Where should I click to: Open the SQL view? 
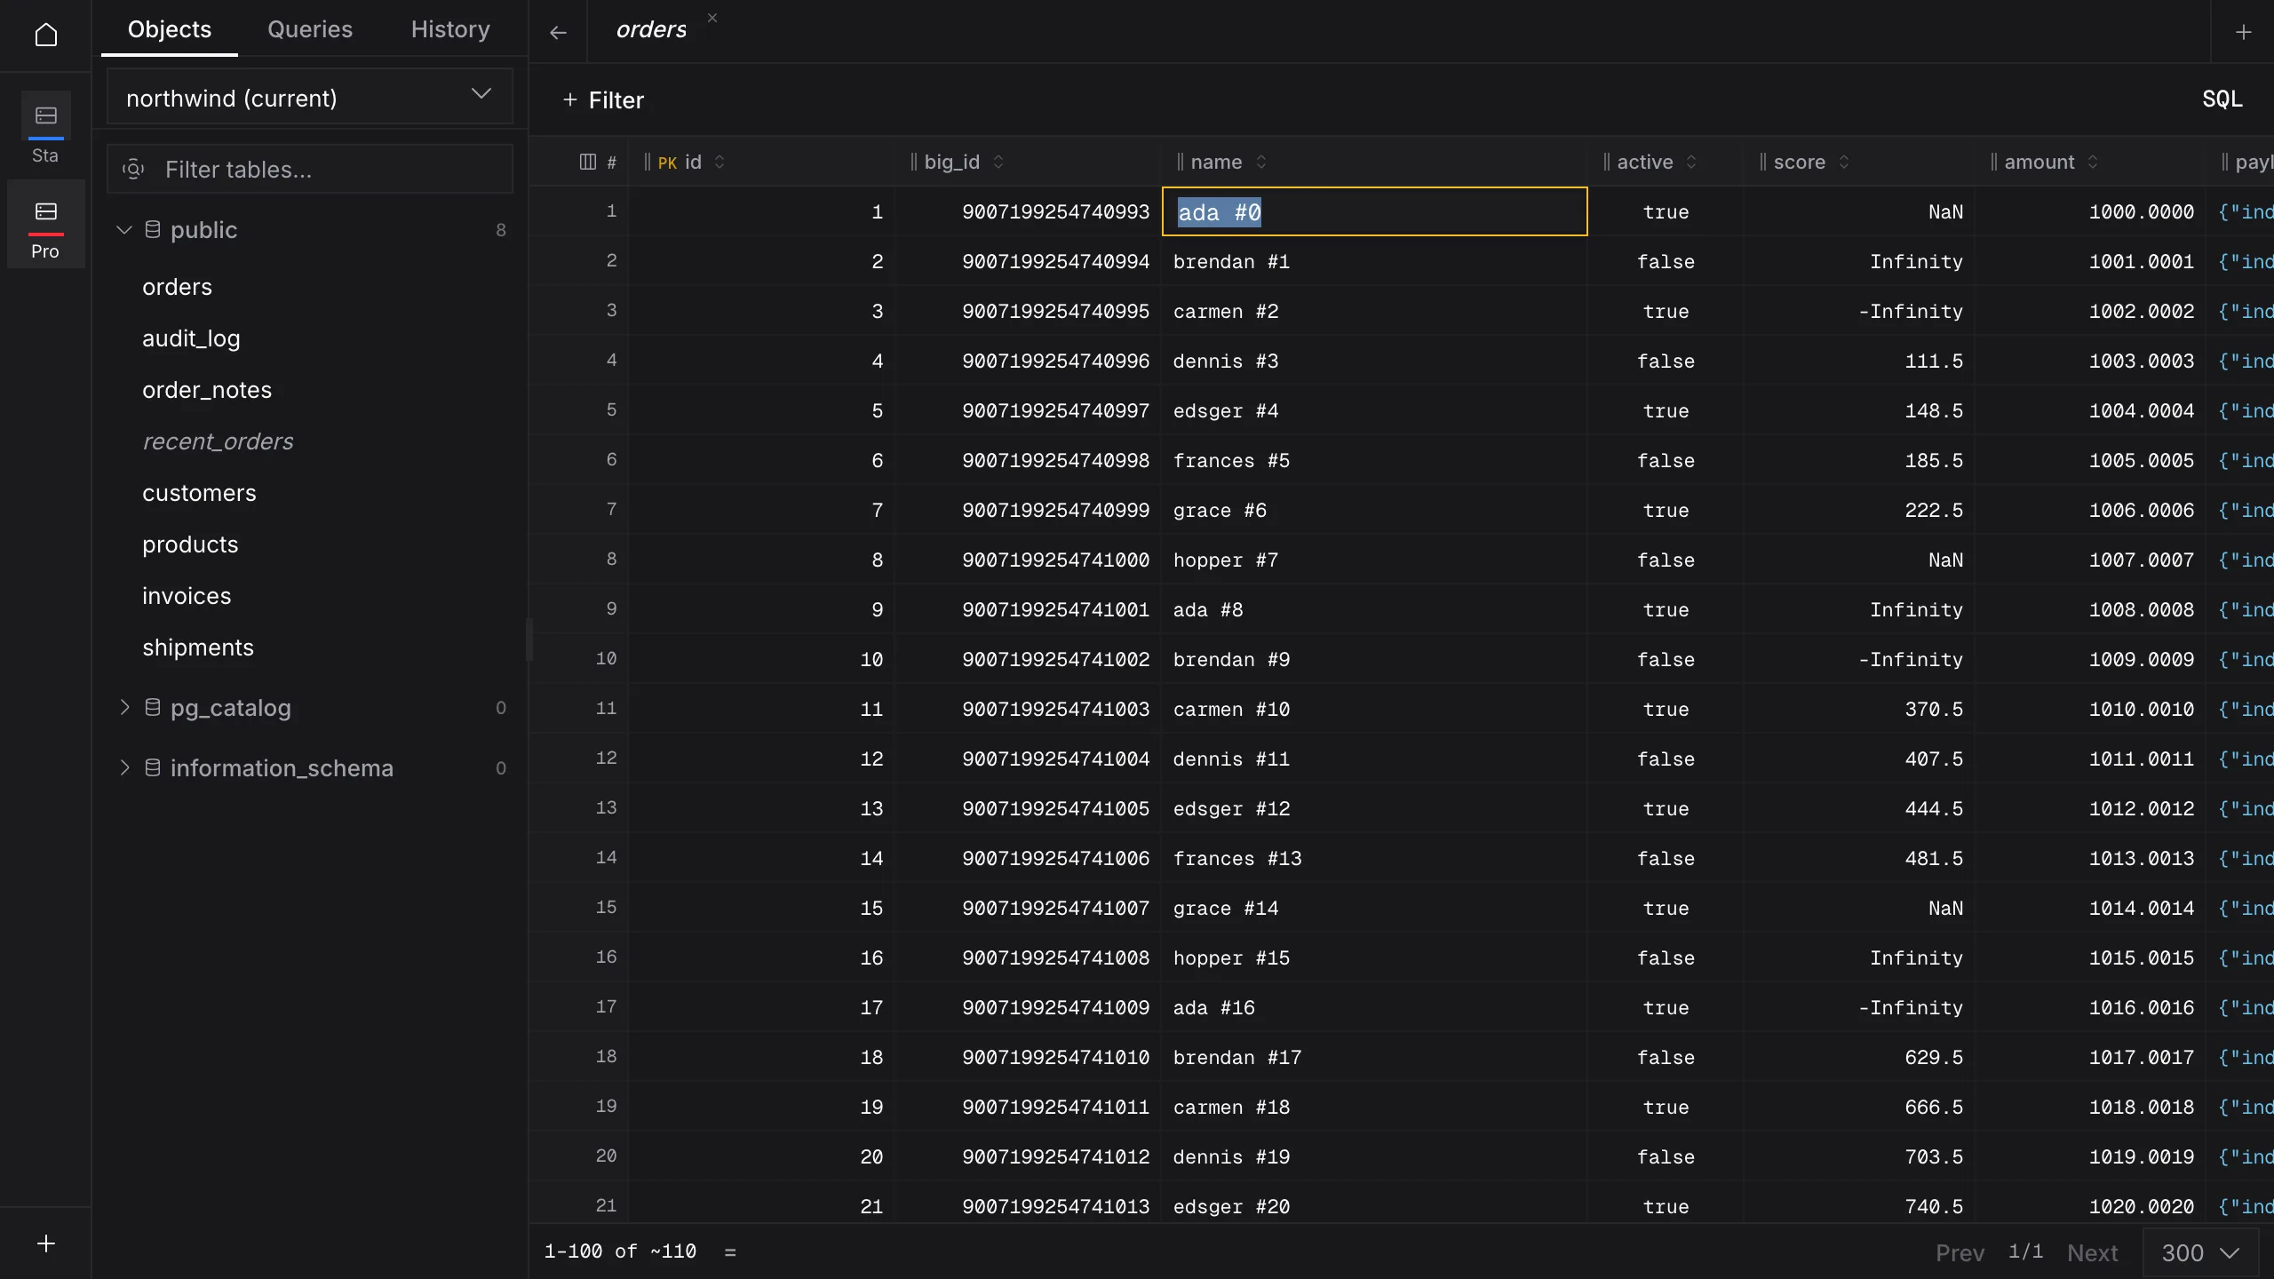(x=2222, y=99)
